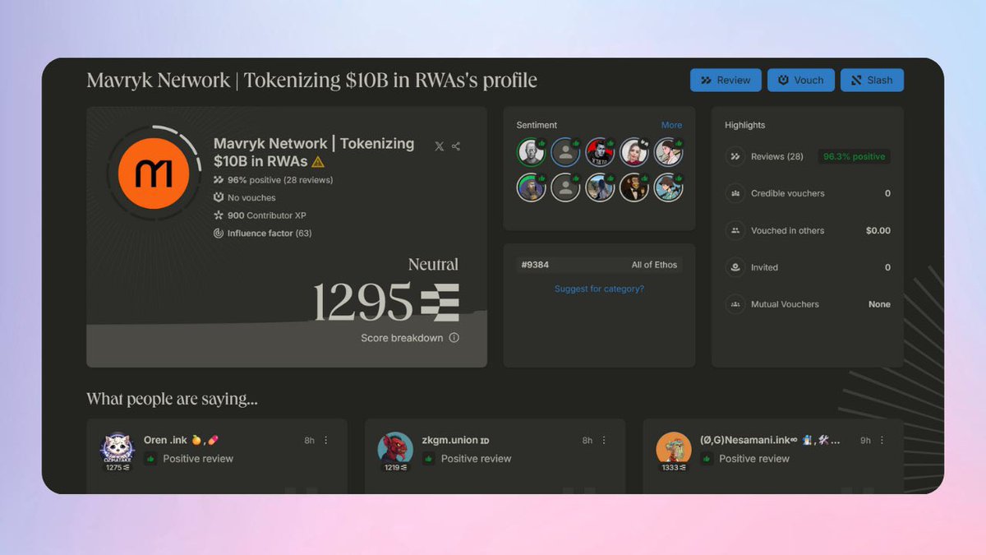Open the More link in Sentiment
The width and height of the screenshot is (986, 555).
click(x=671, y=125)
